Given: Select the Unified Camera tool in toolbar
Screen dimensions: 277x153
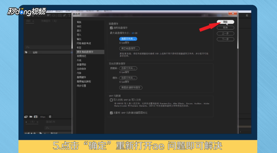Looking at the screenshot, I should [x=49, y=15].
